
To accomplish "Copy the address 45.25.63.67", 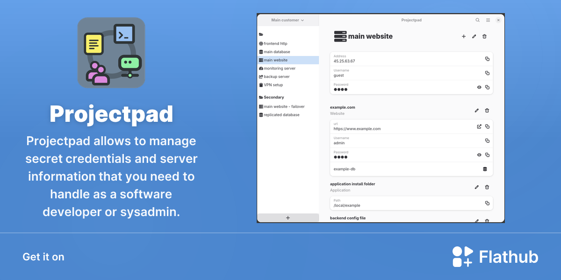I will 487,59.
